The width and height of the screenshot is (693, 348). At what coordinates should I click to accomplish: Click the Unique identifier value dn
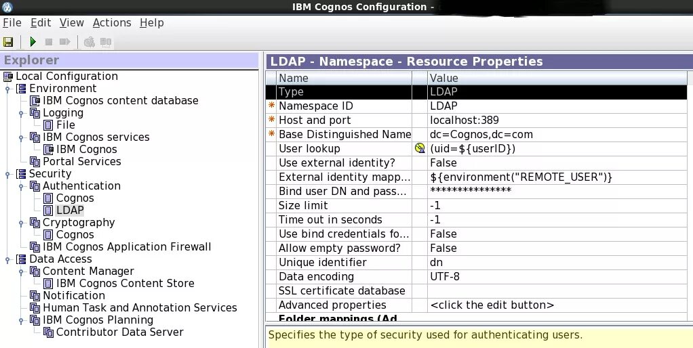coord(557,262)
